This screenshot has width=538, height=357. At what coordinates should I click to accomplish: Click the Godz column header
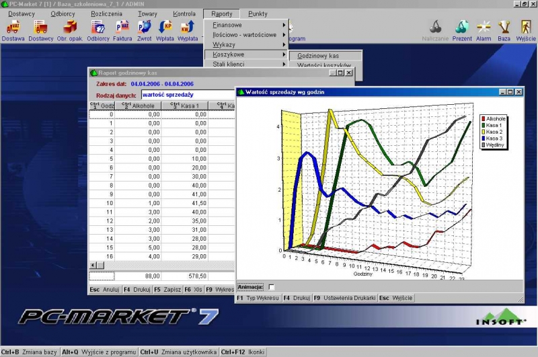point(102,106)
